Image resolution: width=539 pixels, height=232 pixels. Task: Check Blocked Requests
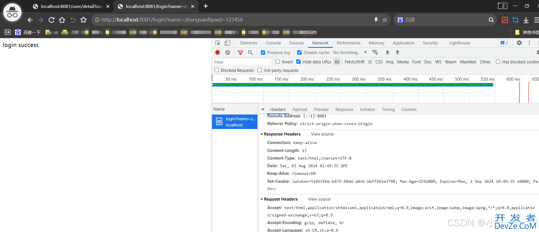tap(217, 70)
